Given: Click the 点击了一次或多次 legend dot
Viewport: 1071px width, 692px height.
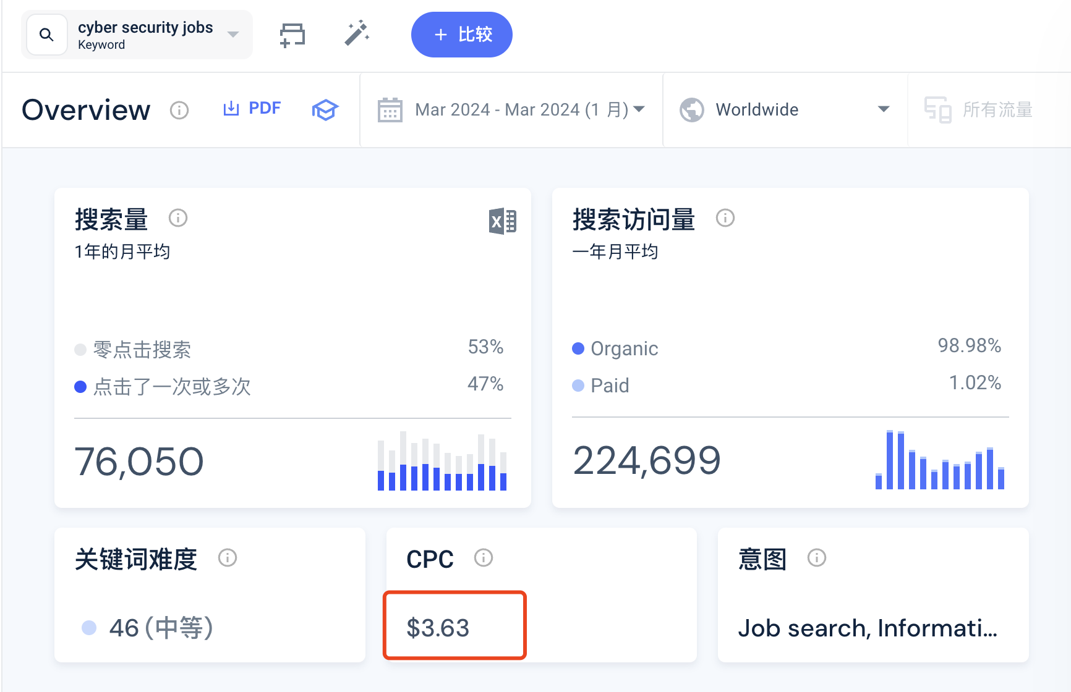Looking at the screenshot, I should tap(80, 387).
